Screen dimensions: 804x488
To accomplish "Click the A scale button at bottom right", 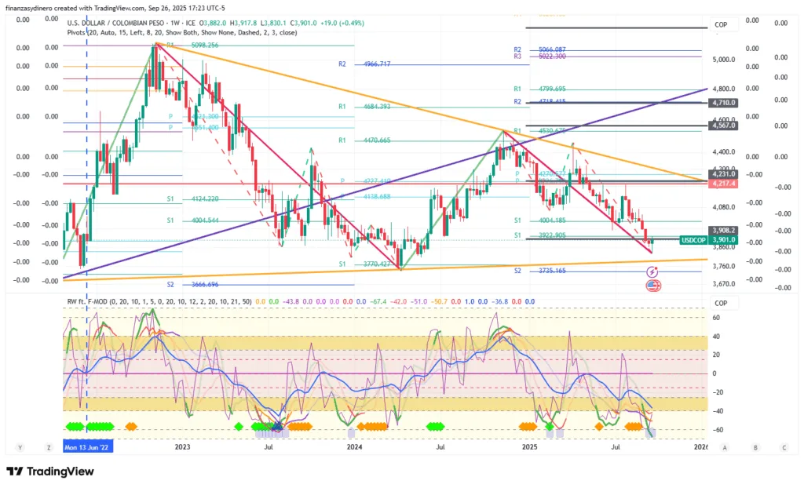I will [x=725, y=447].
